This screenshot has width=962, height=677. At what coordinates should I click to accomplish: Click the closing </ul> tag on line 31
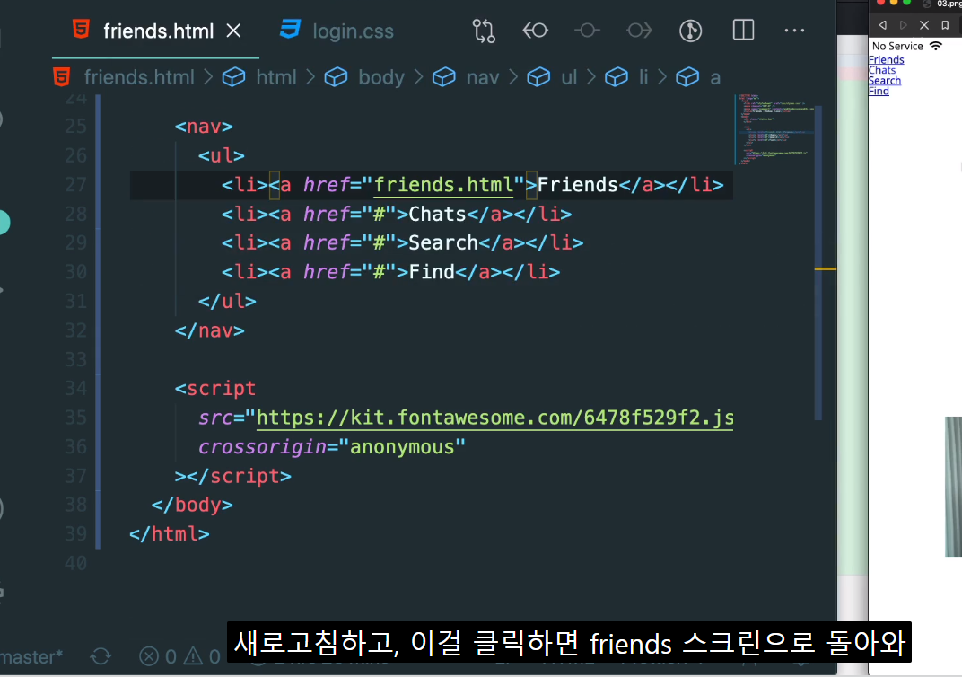[227, 302]
